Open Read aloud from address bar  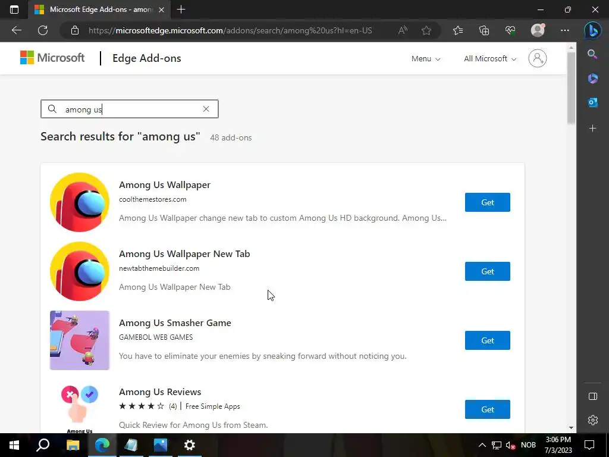tap(403, 30)
